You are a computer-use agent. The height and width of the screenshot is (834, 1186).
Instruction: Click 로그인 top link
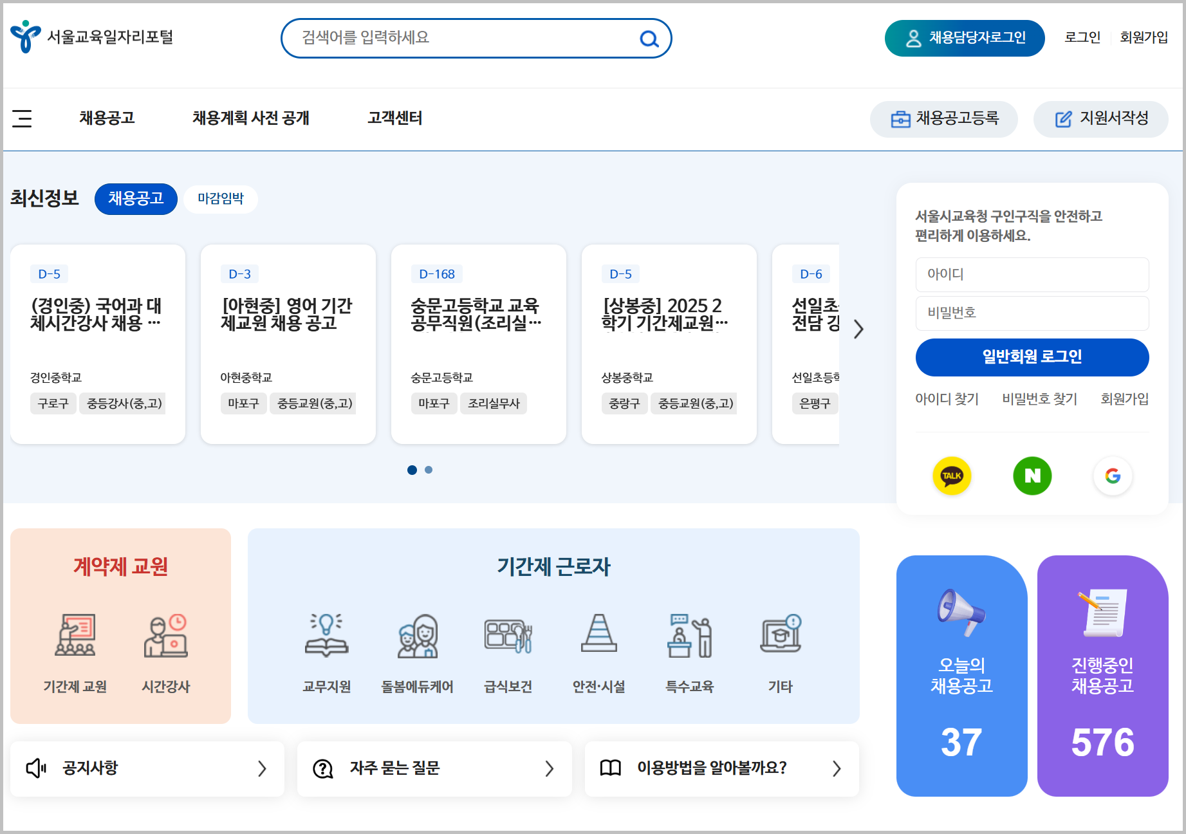pos(1082,38)
